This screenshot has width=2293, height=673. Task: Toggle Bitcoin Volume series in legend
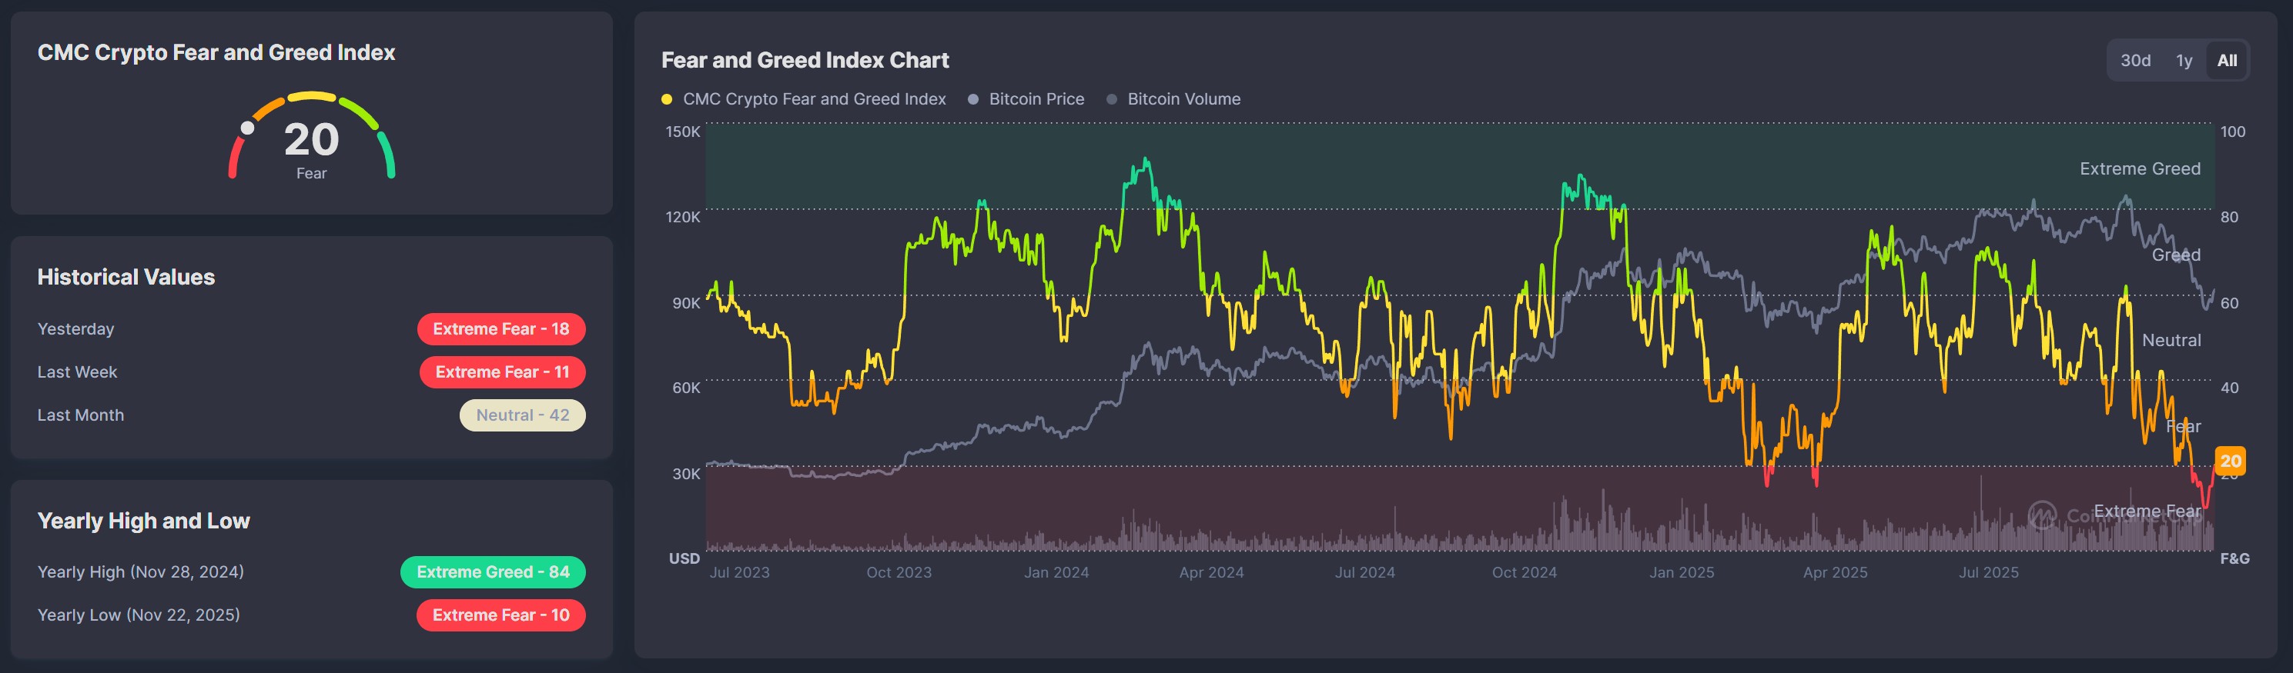1183,98
